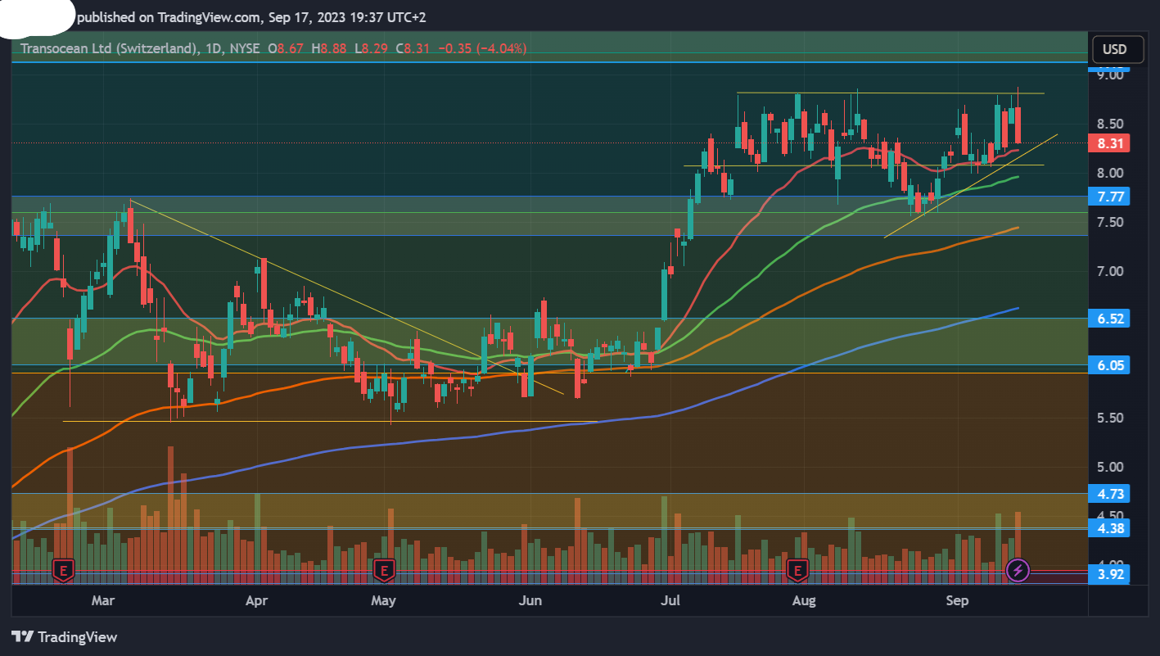This screenshot has height=656, width=1160.
Task: Click the blue 7.77 price level label
Action: pyautogui.click(x=1108, y=196)
